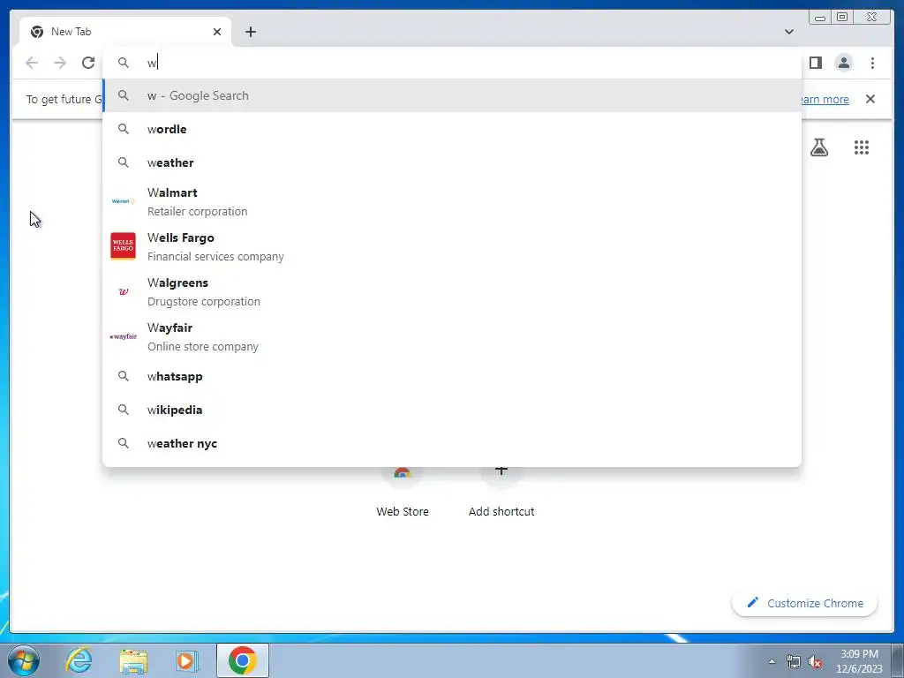Select the New Tab tab
The image size is (904, 678).
pos(125,32)
